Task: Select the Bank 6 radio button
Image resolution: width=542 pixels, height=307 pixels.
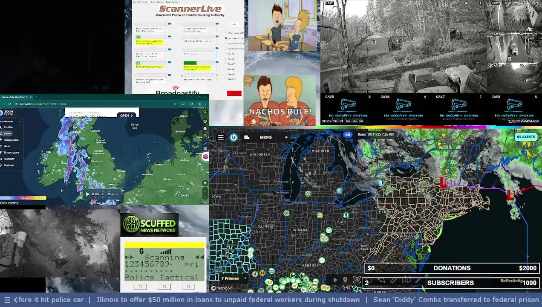Action: [x=226, y=59]
